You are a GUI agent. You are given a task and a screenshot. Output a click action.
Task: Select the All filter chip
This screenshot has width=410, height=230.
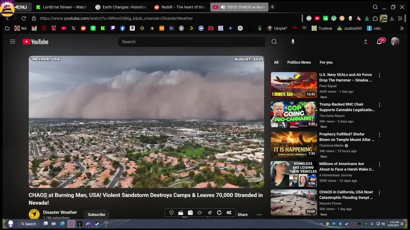(x=276, y=62)
